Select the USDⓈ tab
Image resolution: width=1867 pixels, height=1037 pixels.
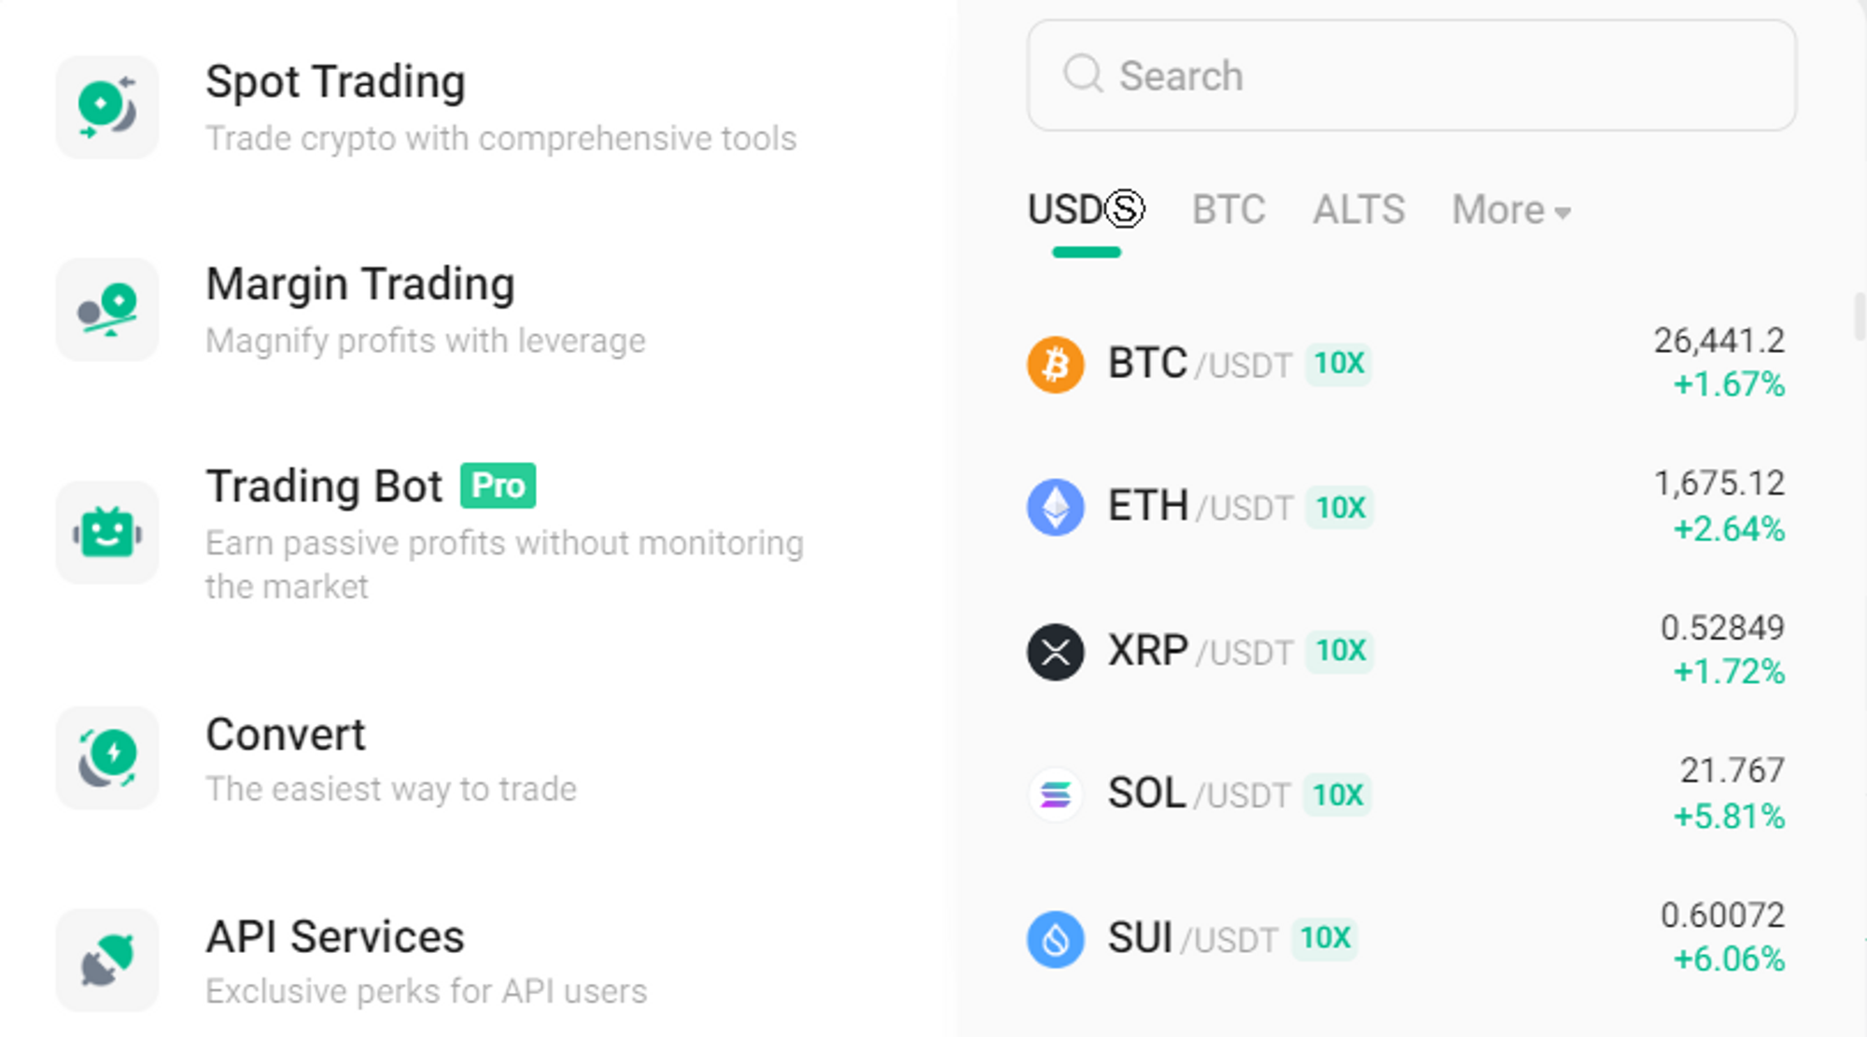click(1085, 209)
